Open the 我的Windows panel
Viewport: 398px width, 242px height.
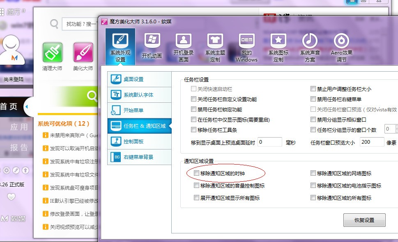tap(246, 46)
